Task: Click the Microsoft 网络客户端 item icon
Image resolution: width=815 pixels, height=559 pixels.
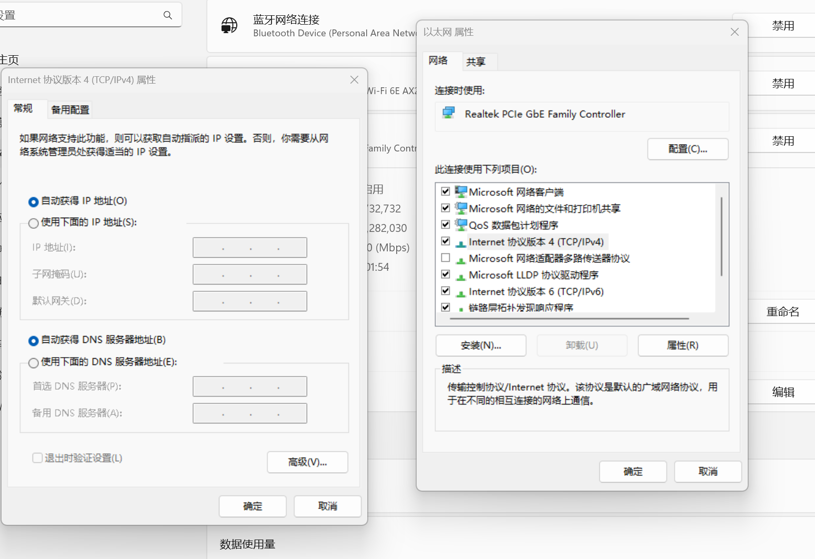Action: 461,191
